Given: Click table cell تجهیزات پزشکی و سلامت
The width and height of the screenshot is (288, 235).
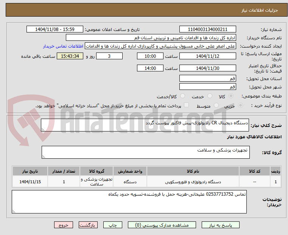Looking at the screenshot, I should (x=97, y=182).
